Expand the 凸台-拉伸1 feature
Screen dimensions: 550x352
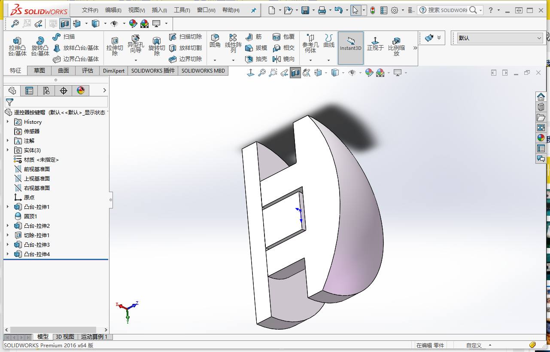coord(7,207)
